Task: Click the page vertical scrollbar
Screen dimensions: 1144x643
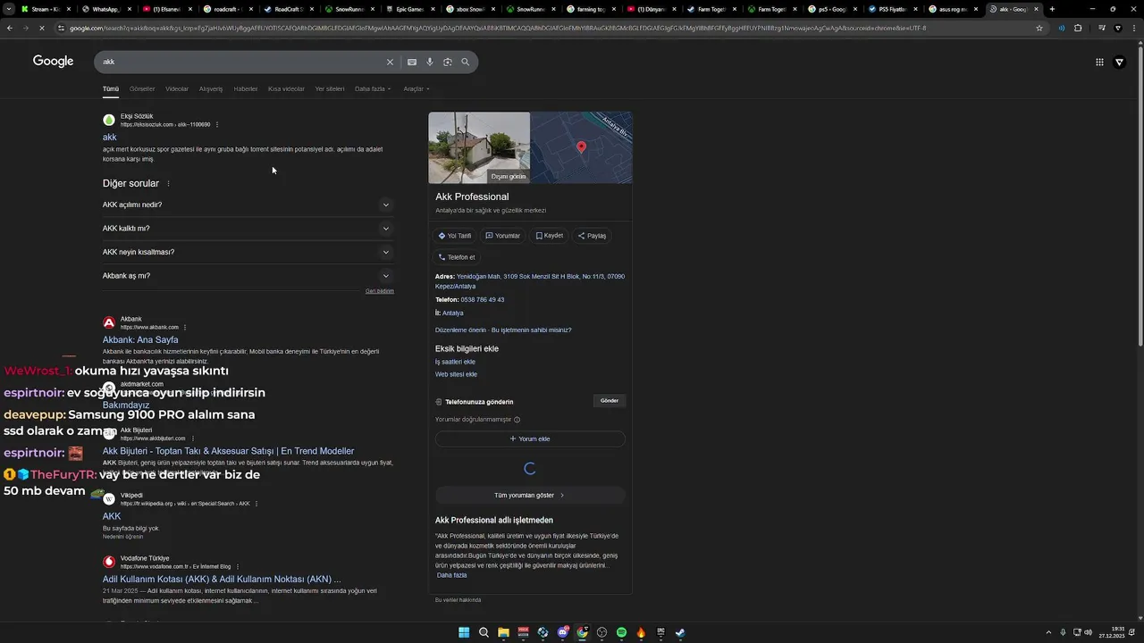Action: pos(1140,196)
